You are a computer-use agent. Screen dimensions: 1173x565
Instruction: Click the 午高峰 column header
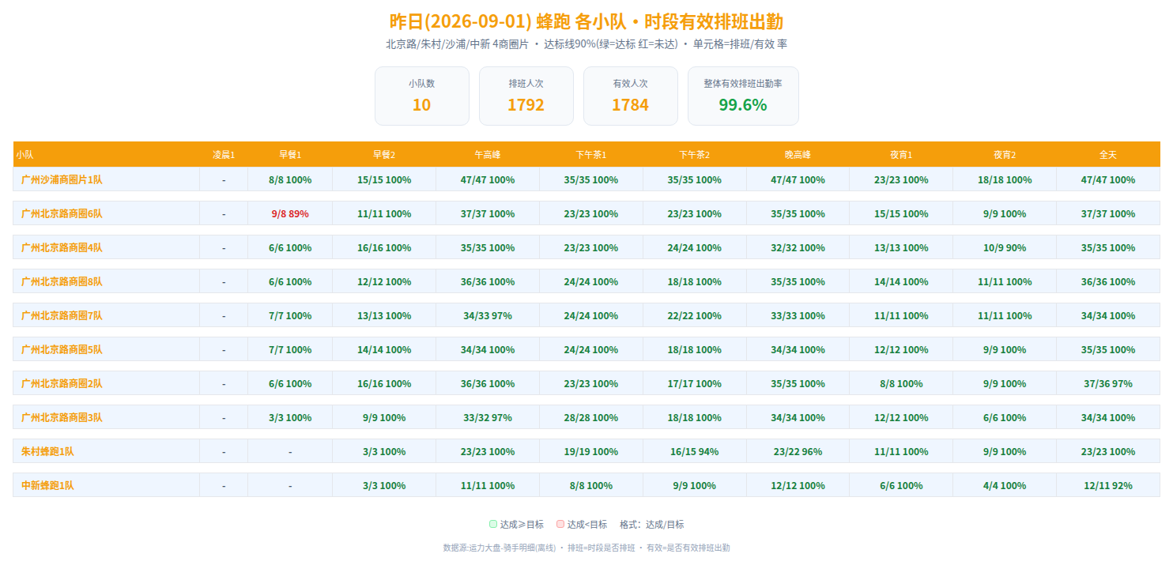click(487, 155)
